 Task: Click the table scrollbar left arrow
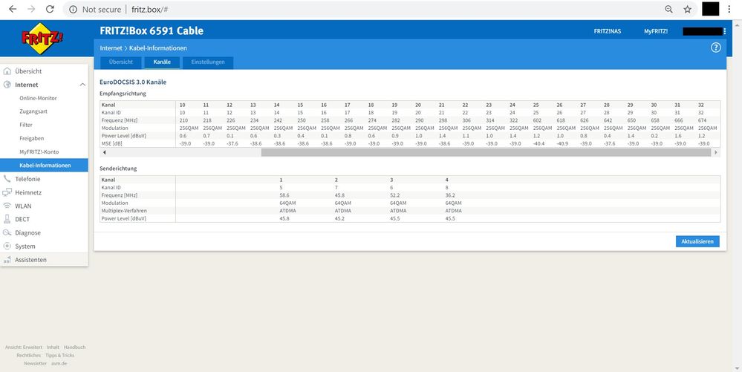(x=104, y=152)
